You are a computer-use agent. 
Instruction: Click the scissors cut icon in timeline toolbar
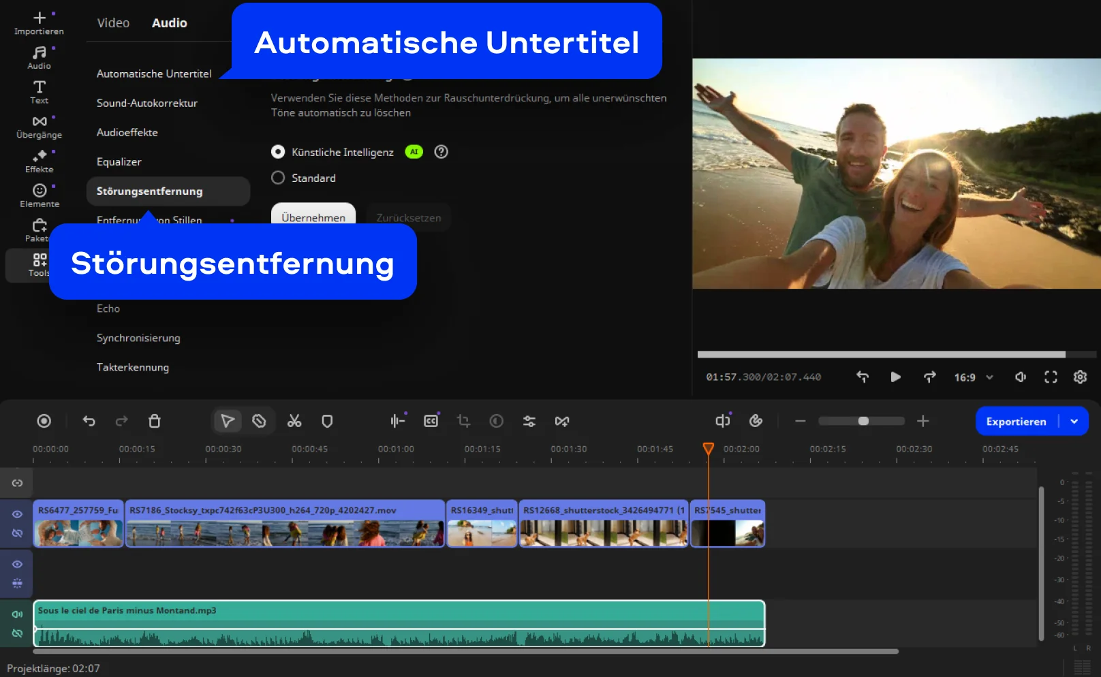(294, 421)
